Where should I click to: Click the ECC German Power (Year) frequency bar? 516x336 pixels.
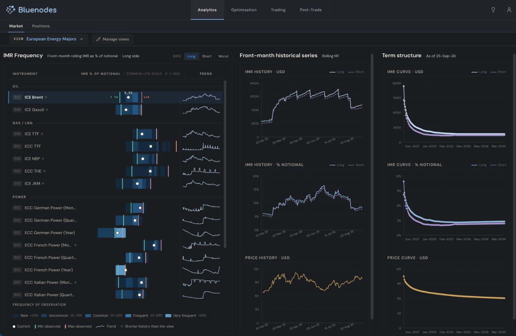coord(112,233)
